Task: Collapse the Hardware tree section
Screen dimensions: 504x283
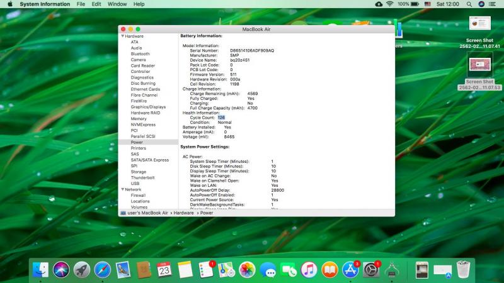Action: (122, 36)
